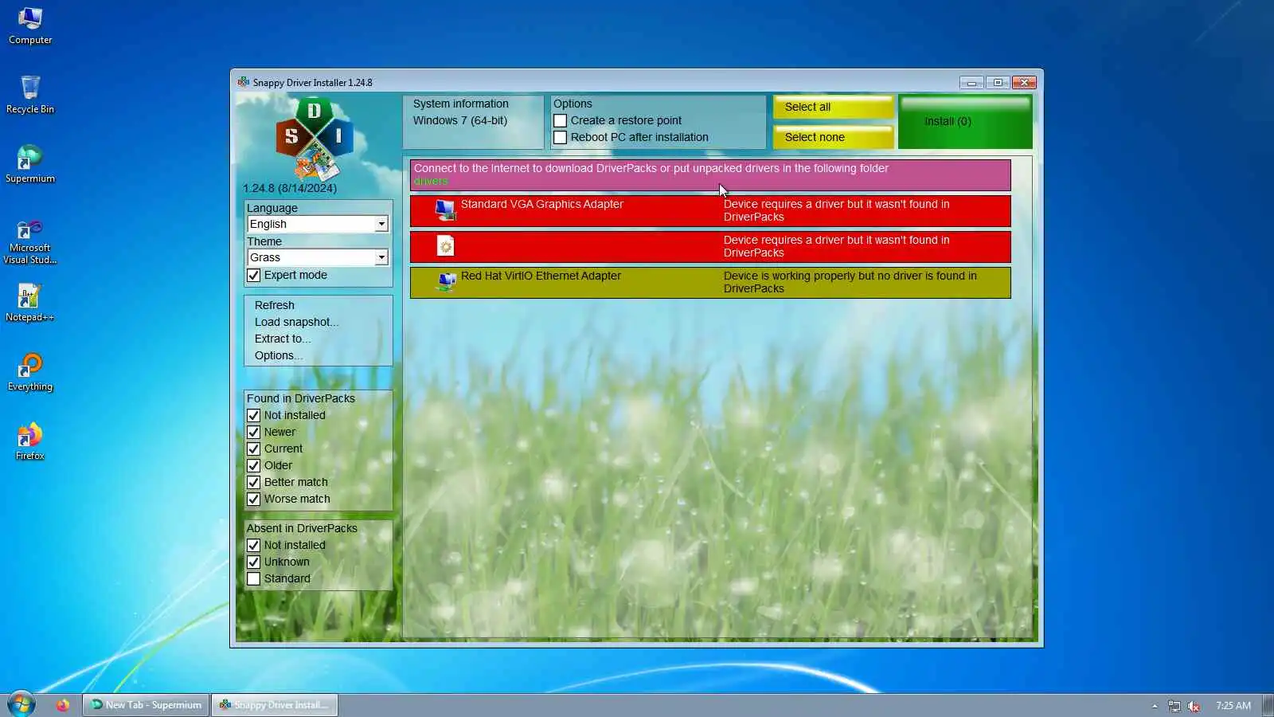Select the Everything desktop shortcut

(30, 372)
